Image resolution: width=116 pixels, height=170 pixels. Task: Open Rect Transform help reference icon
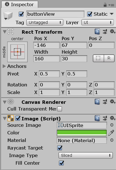pos(97,32)
